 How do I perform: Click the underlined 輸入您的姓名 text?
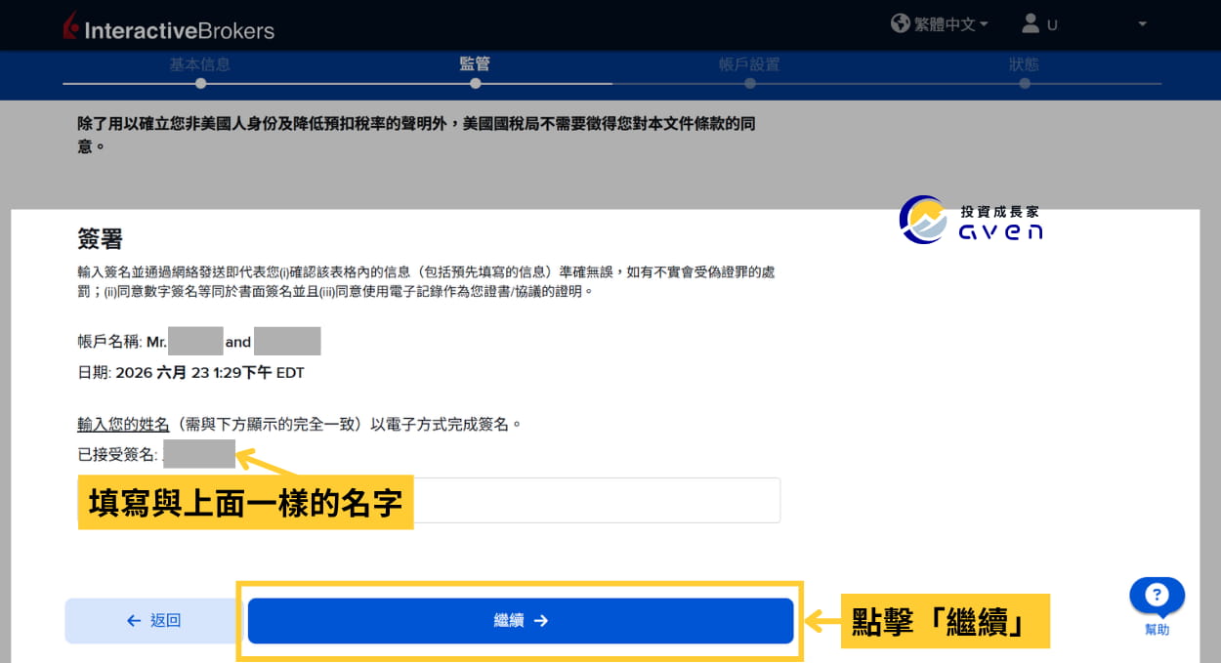[x=124, y=425]
